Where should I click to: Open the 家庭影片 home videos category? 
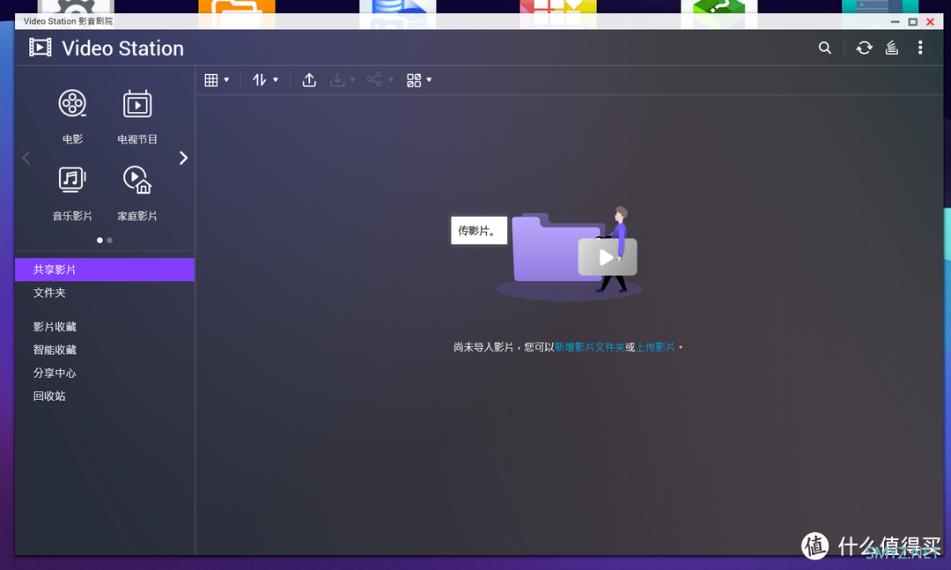tap(137, 193)
